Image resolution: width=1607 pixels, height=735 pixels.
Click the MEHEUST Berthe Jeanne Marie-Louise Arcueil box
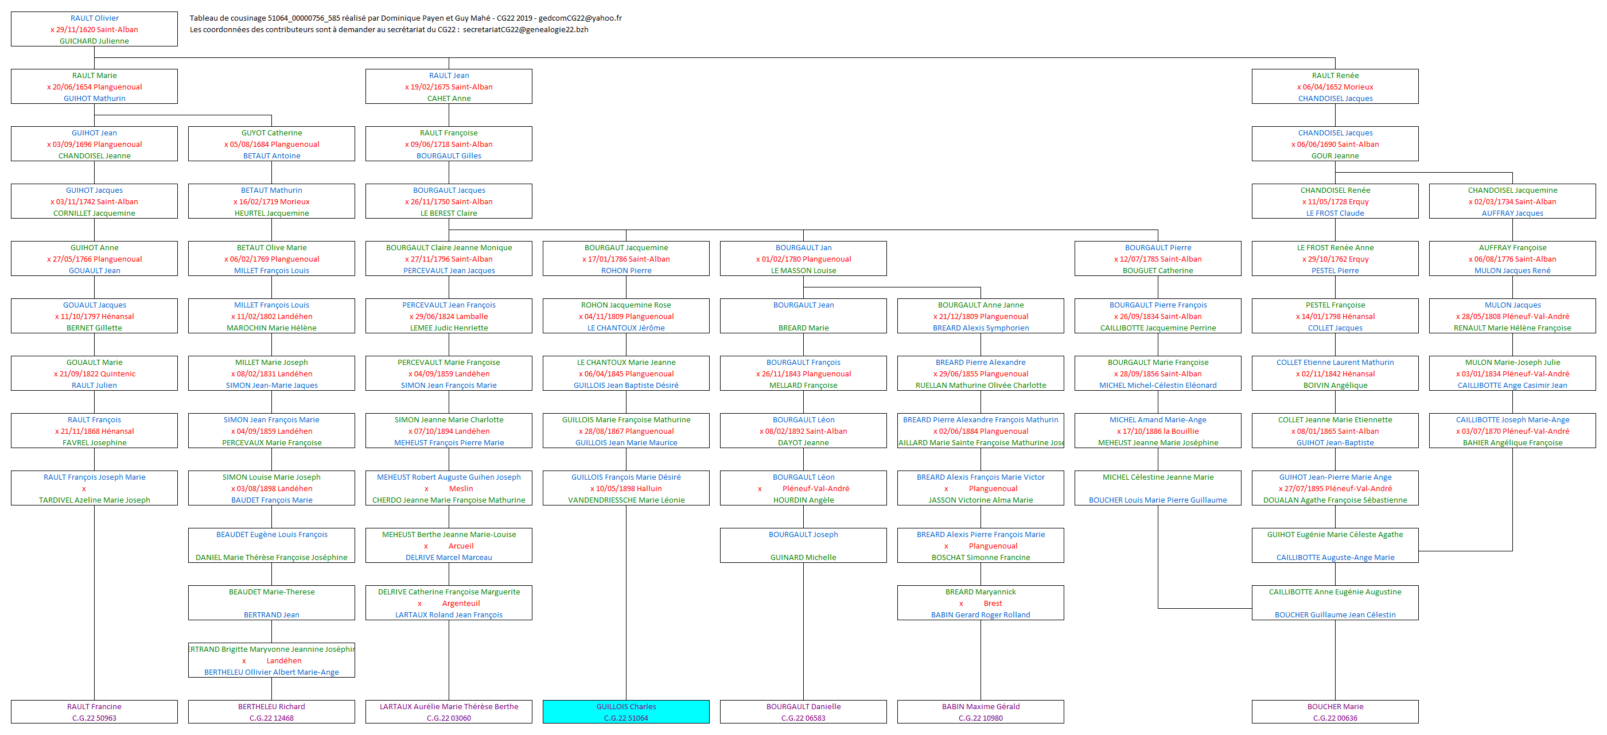448,545
